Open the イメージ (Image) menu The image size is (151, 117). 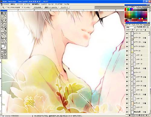tap(20, 4)
